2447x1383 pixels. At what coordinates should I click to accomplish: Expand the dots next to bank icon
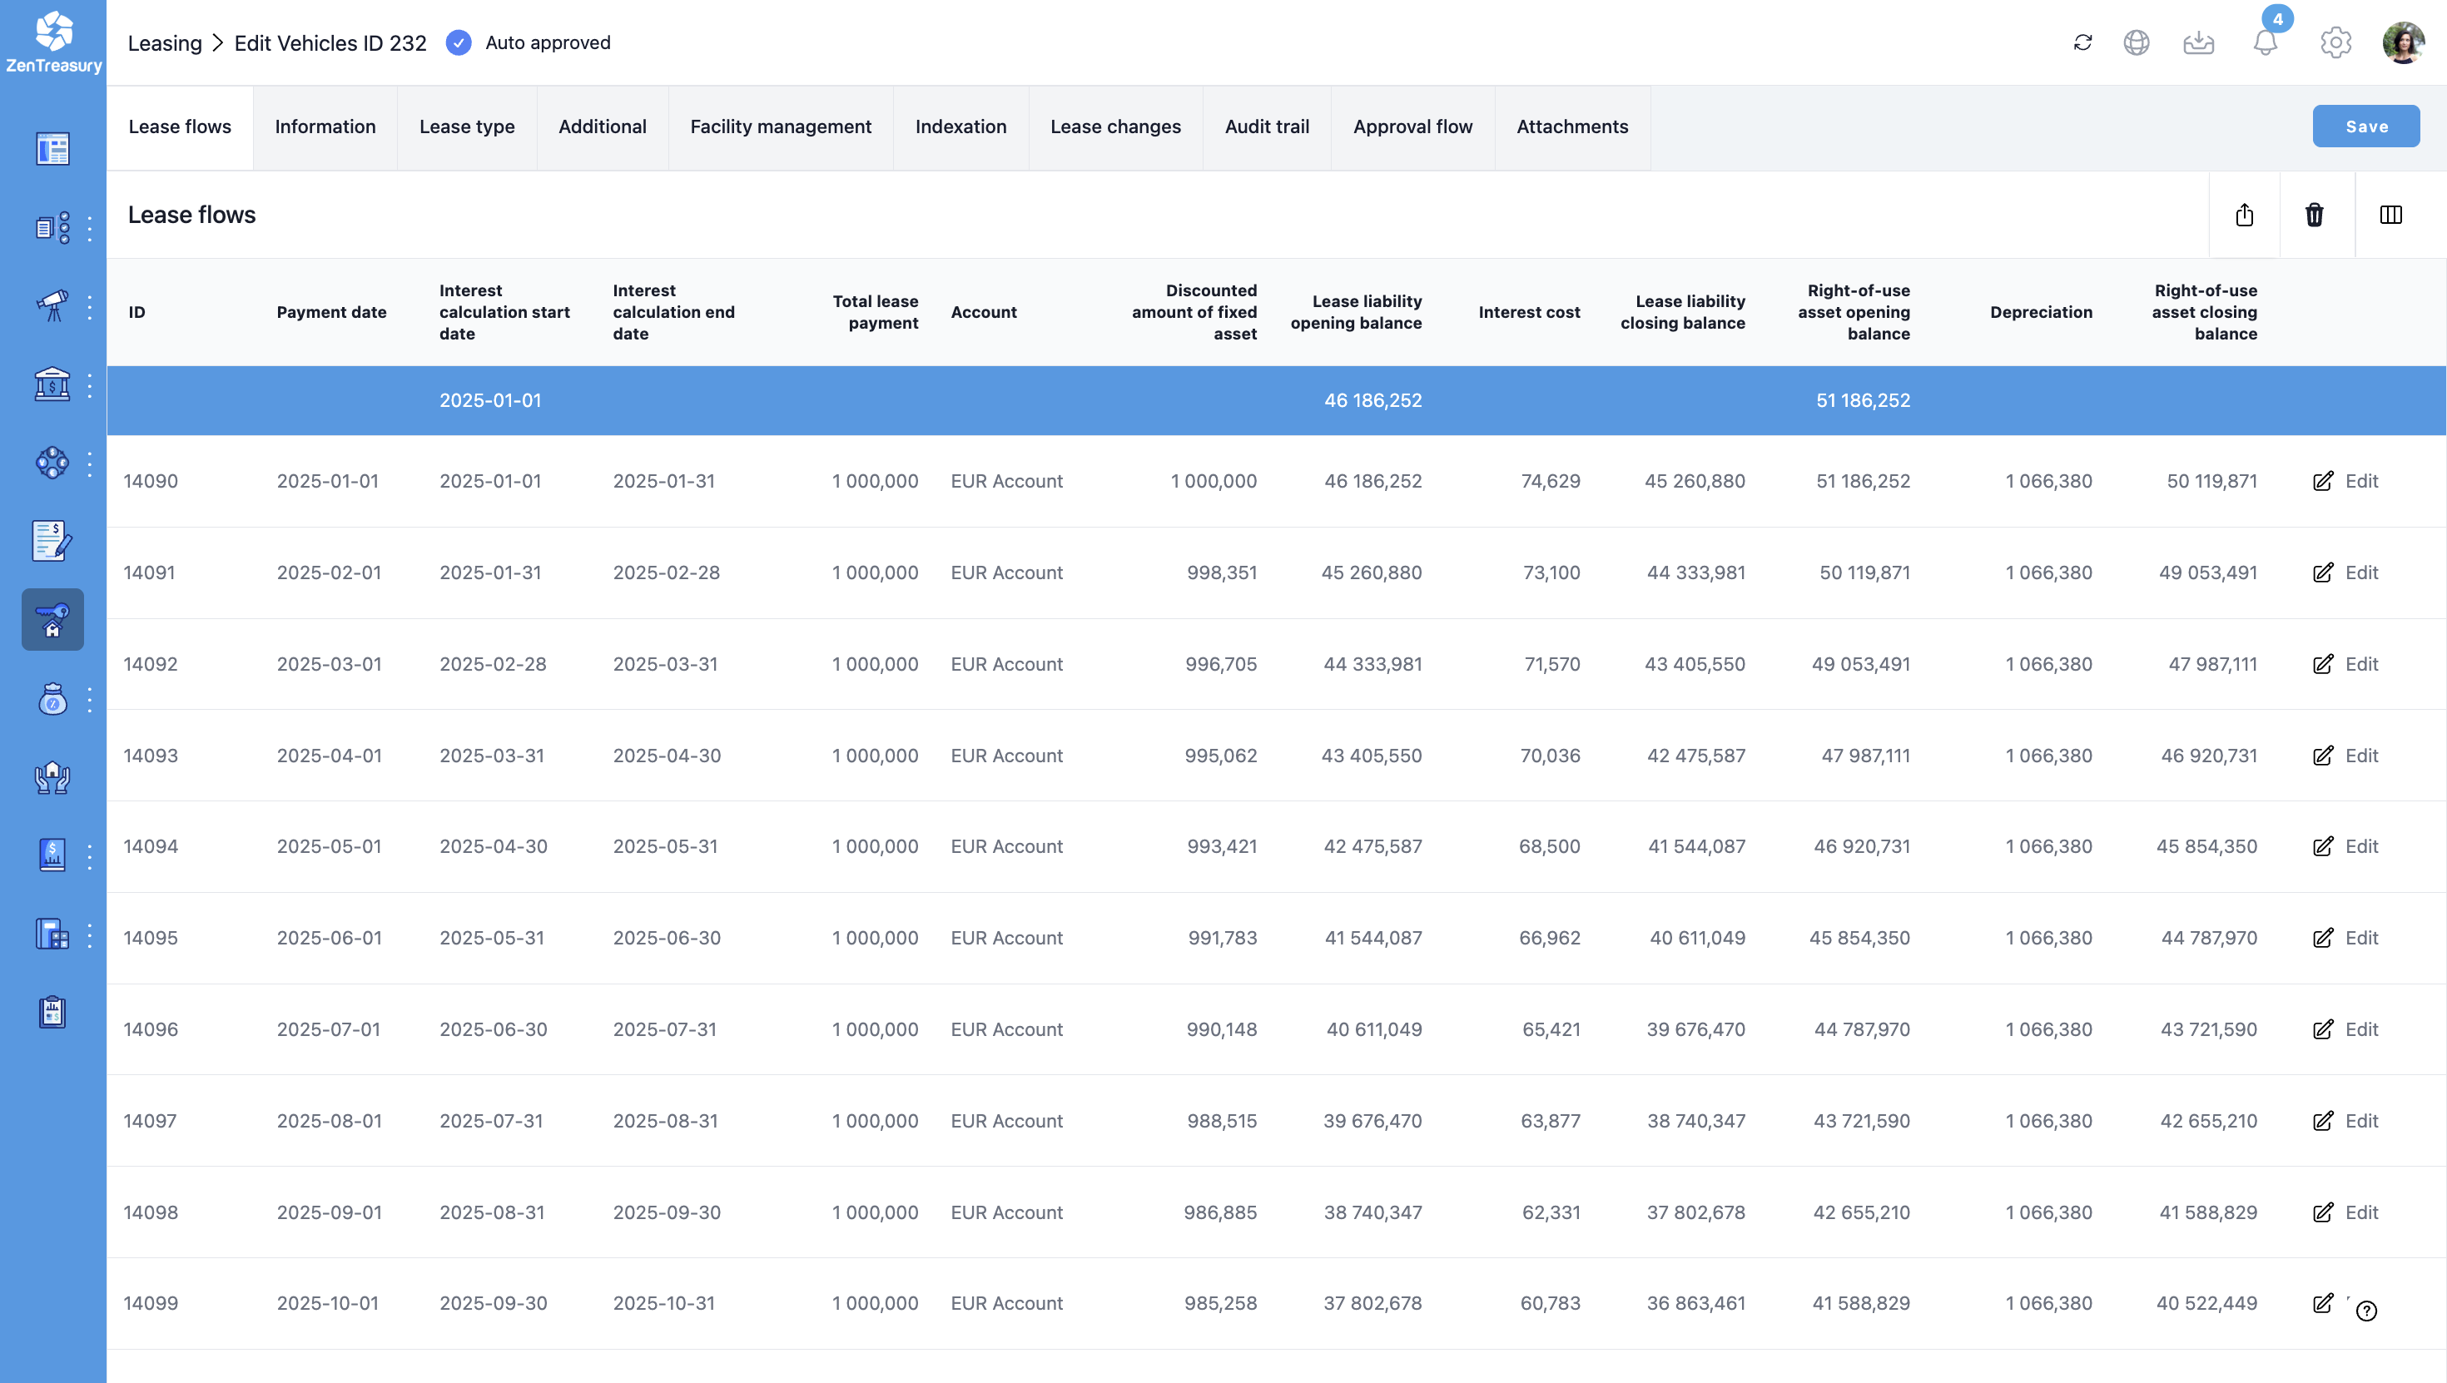[x=89, y=384]
